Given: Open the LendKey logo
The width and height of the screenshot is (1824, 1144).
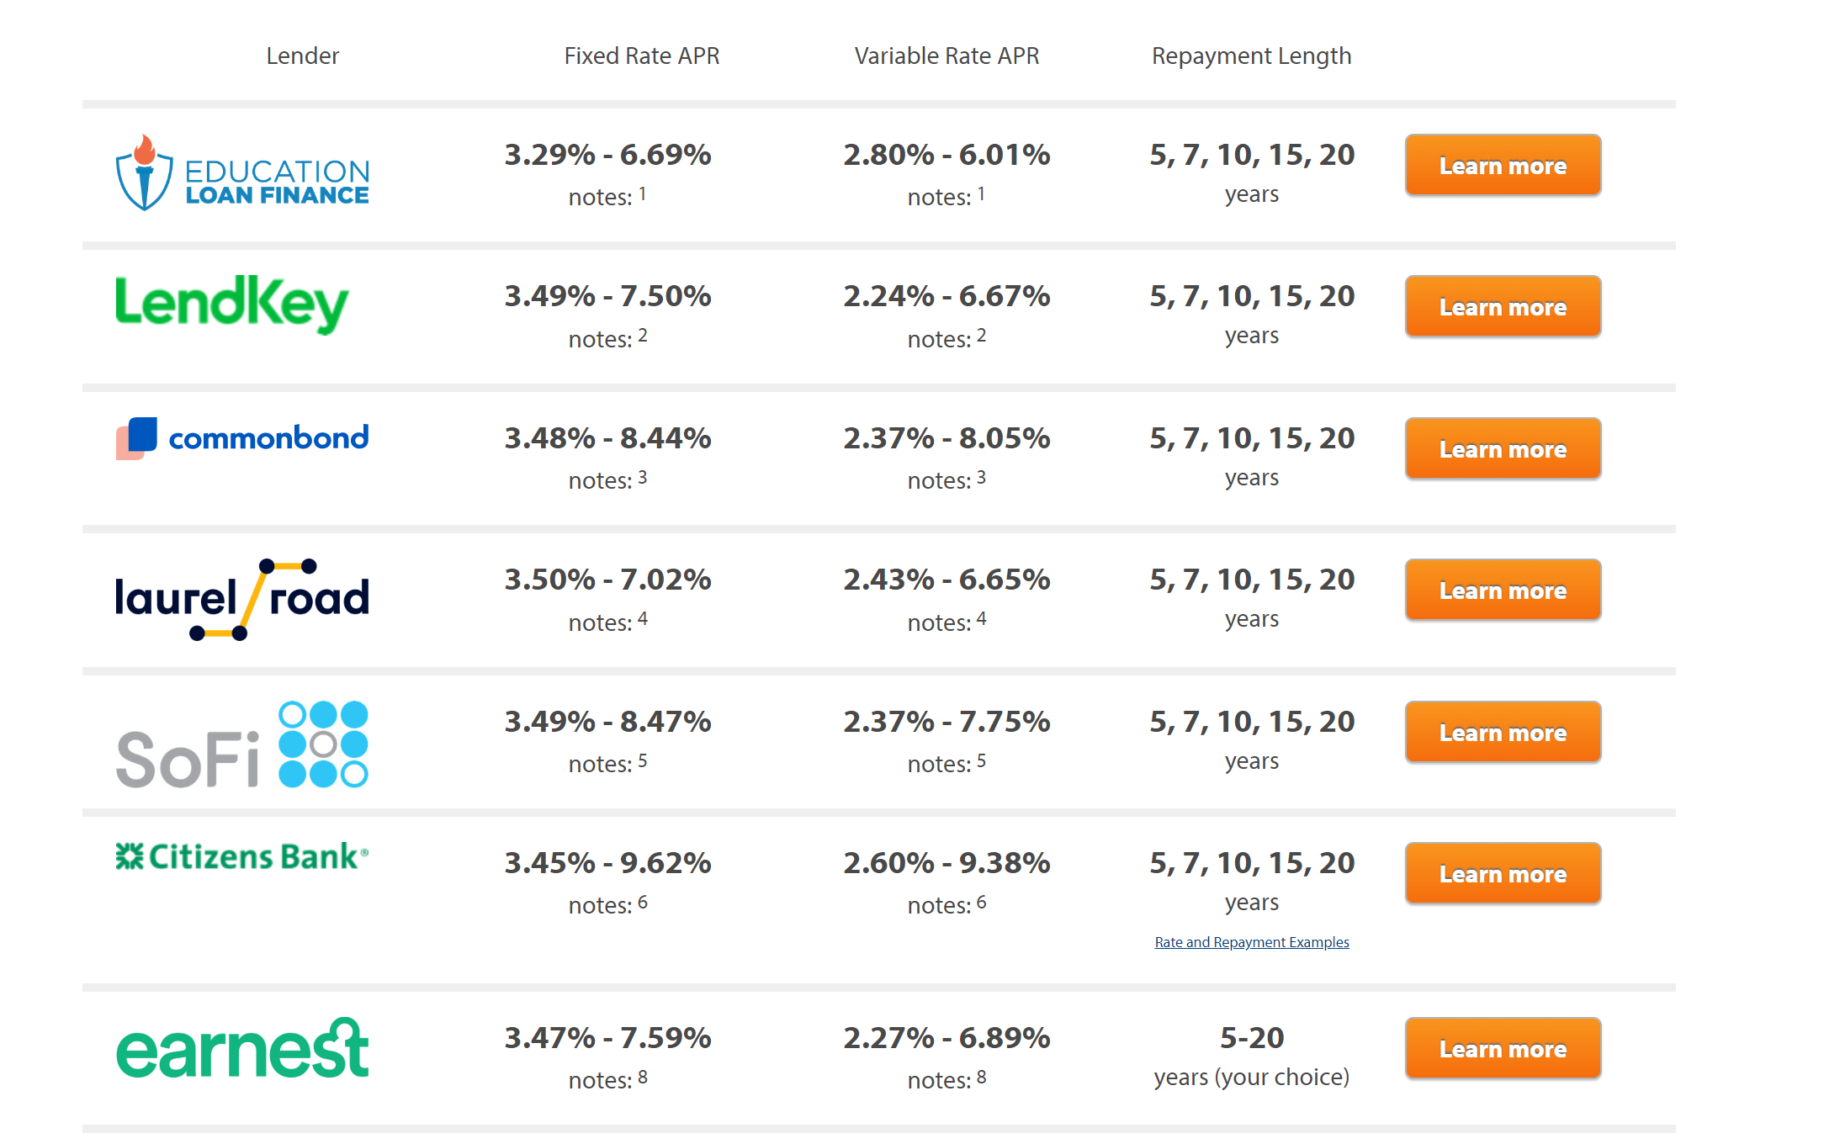Looking at the screenshot, I should [232, 304].
